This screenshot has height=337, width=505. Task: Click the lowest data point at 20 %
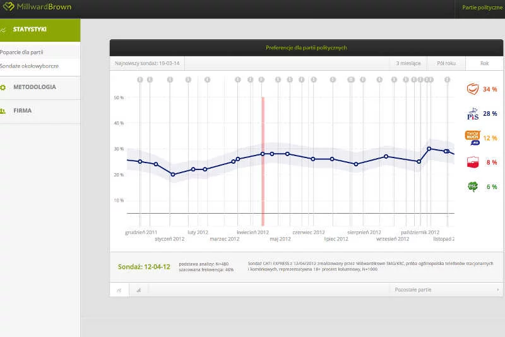click(x=173, y=175)
